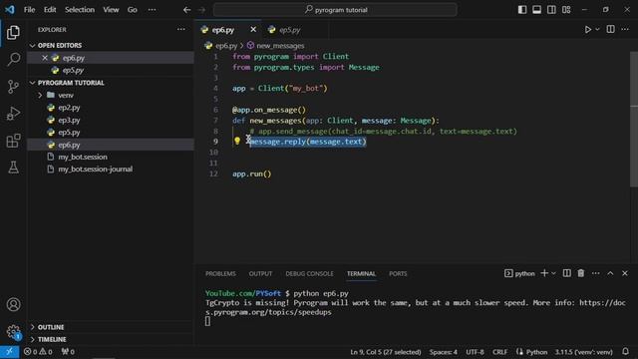Open the Accounts menu icon

tap(13, 304)
